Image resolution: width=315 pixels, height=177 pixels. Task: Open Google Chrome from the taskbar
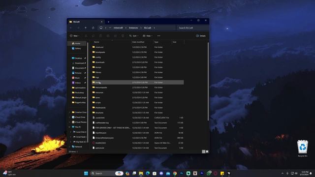pos(175,173)
